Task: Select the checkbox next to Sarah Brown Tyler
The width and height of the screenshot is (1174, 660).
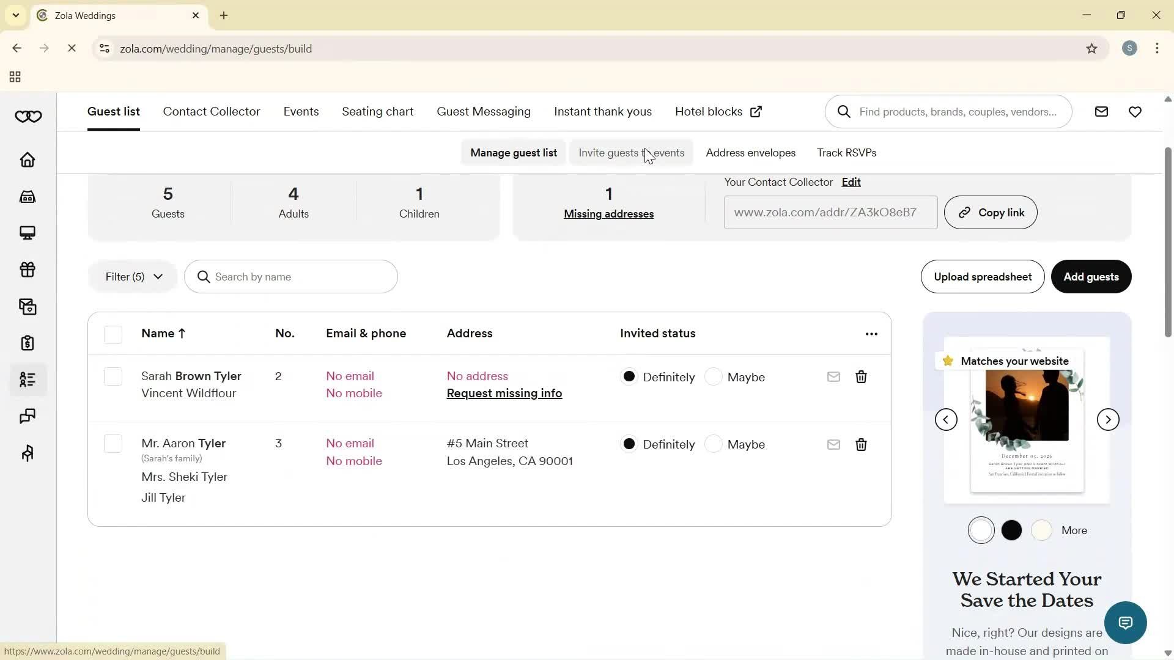Action: [x=113, y=376]
